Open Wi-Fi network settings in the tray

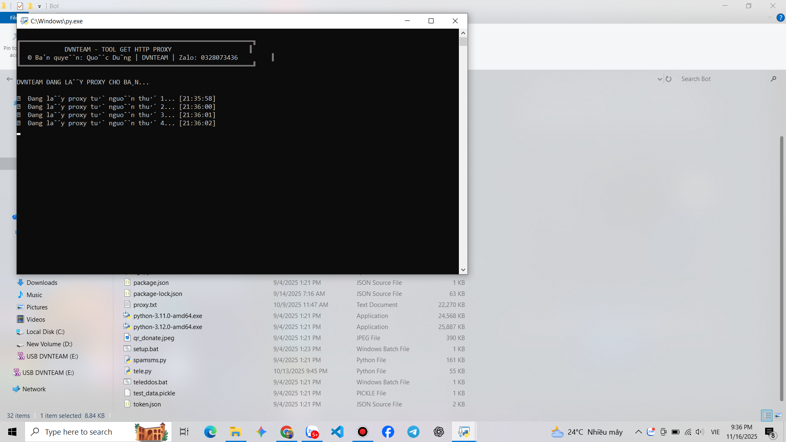[x=688, y=432]
